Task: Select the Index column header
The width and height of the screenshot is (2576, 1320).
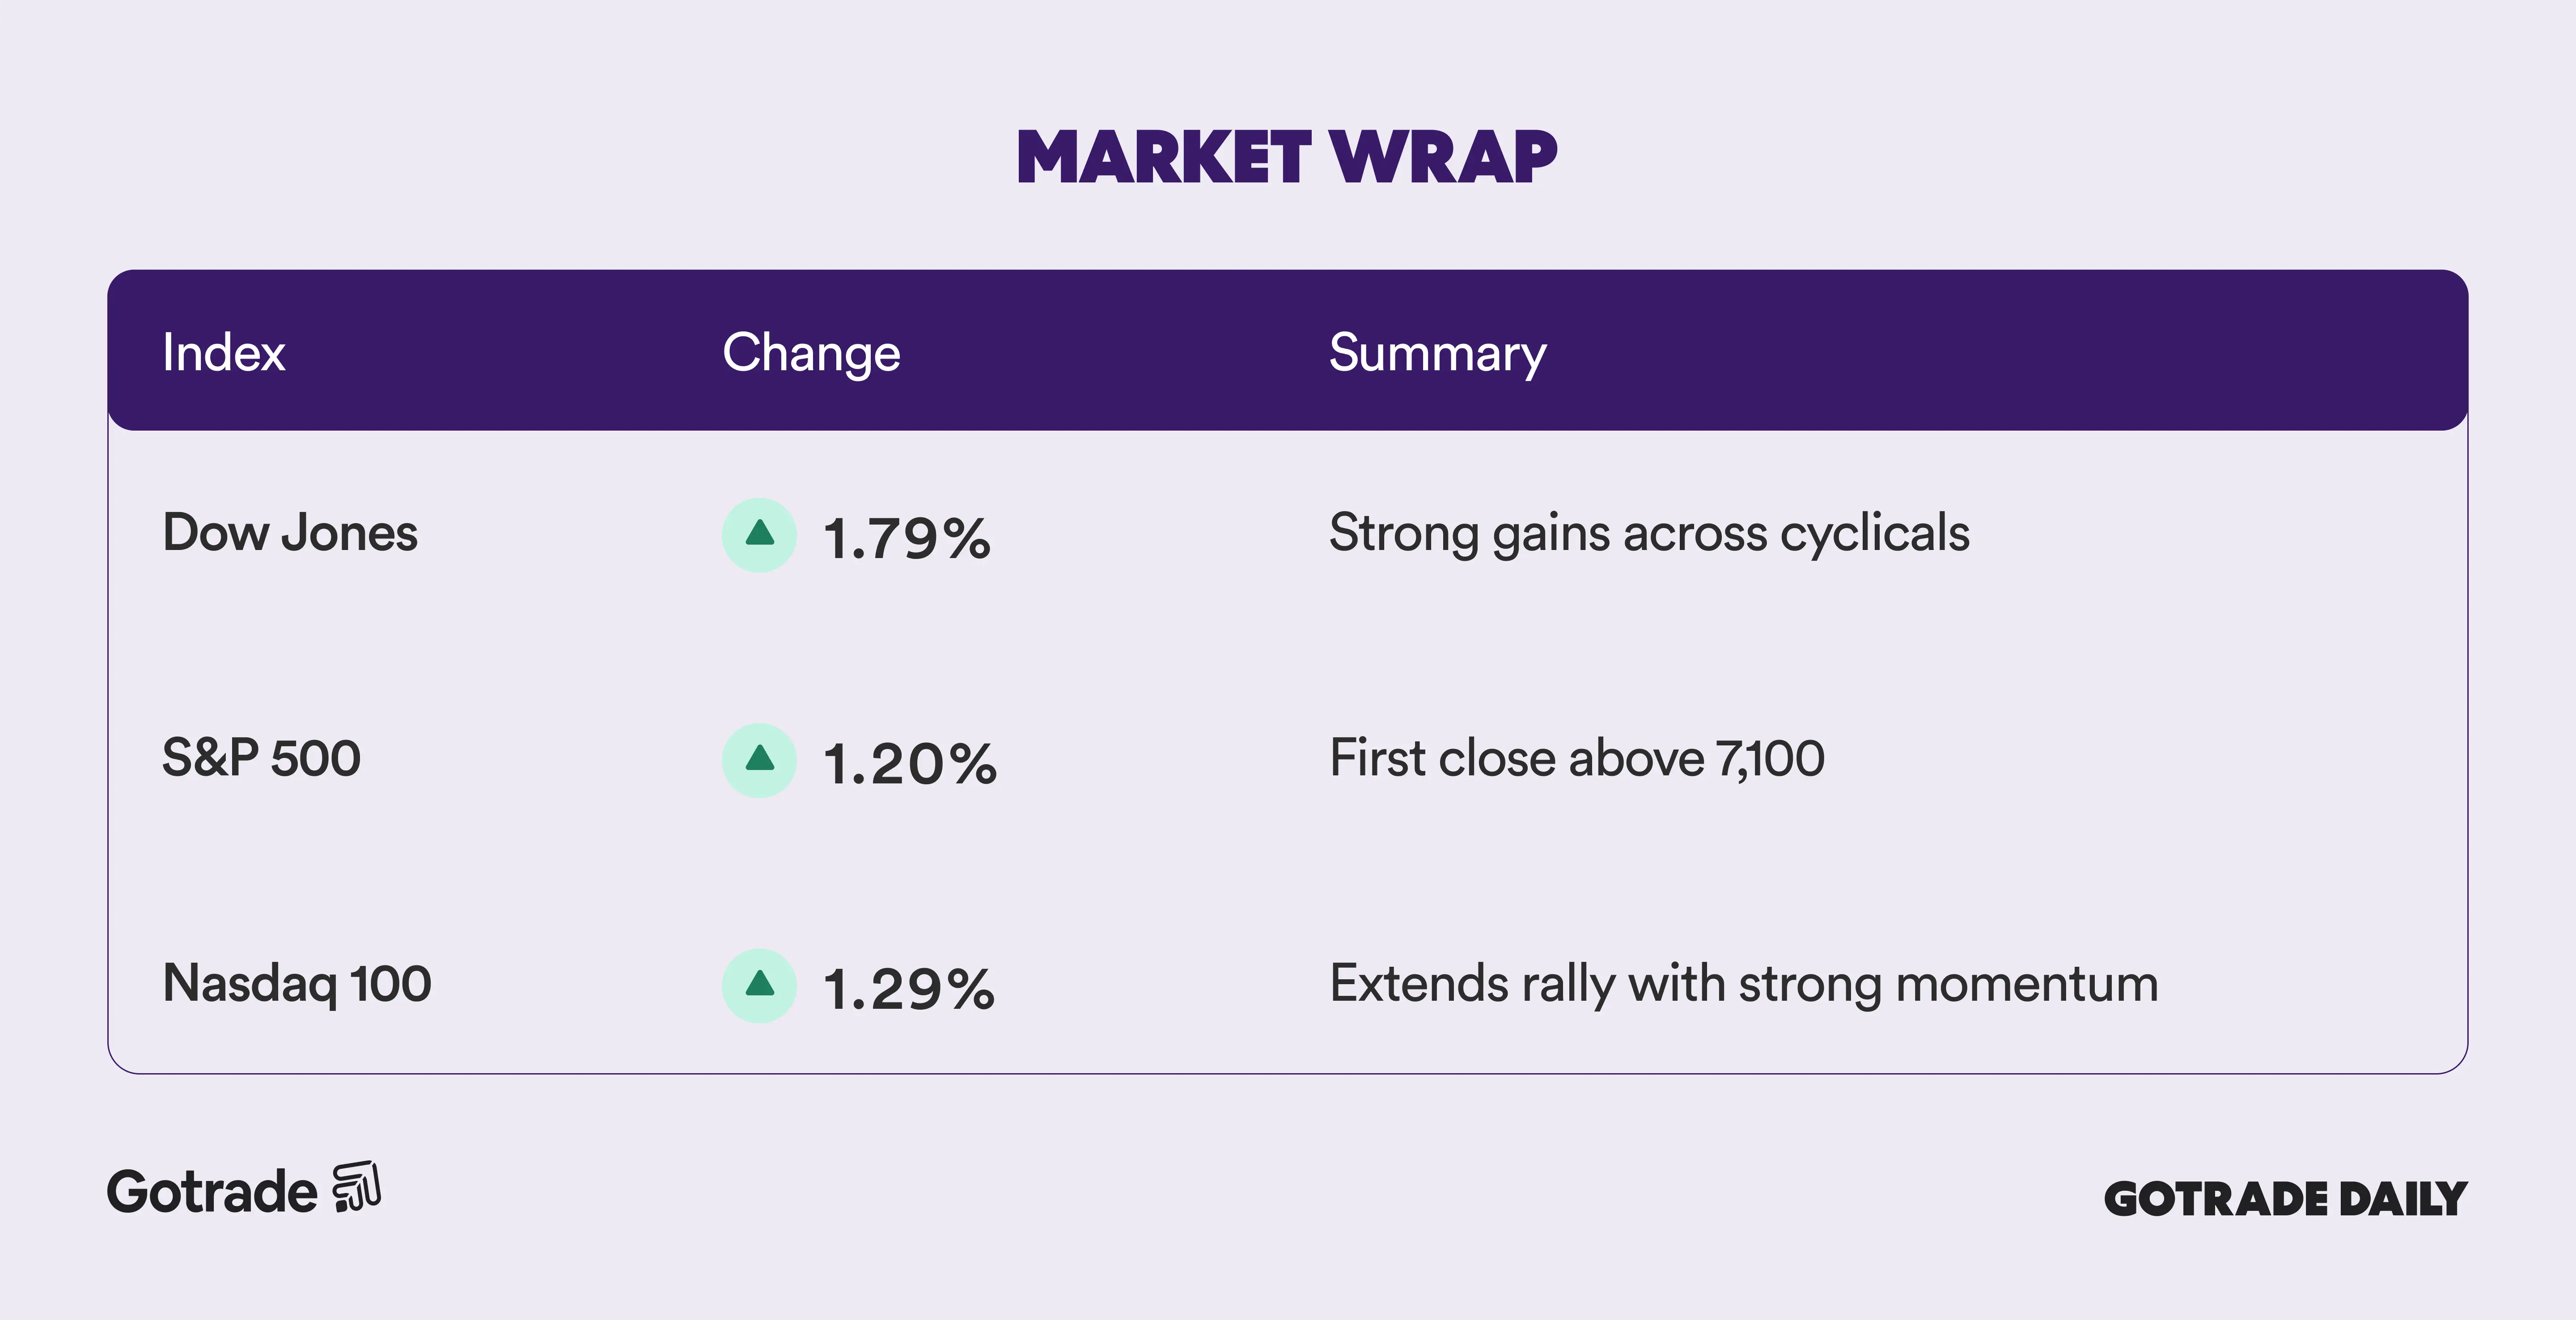Action: 224,352
